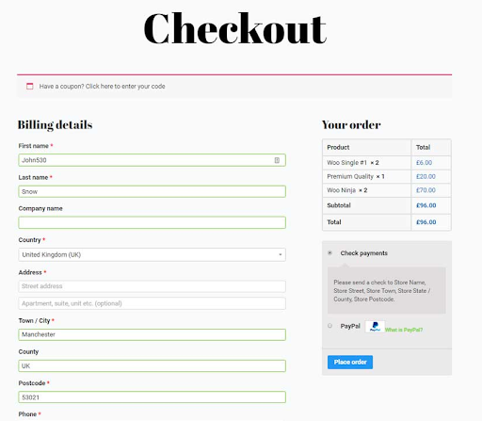Viewport: 482px width, 421px height.
Task: Click the County field containing UK
Action: tap(152, 366)
